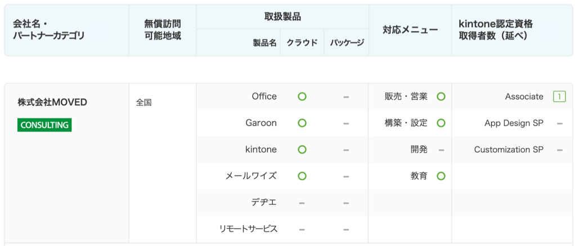
Task: Select the 取扱製品 header cell
Action: [282, 17]
